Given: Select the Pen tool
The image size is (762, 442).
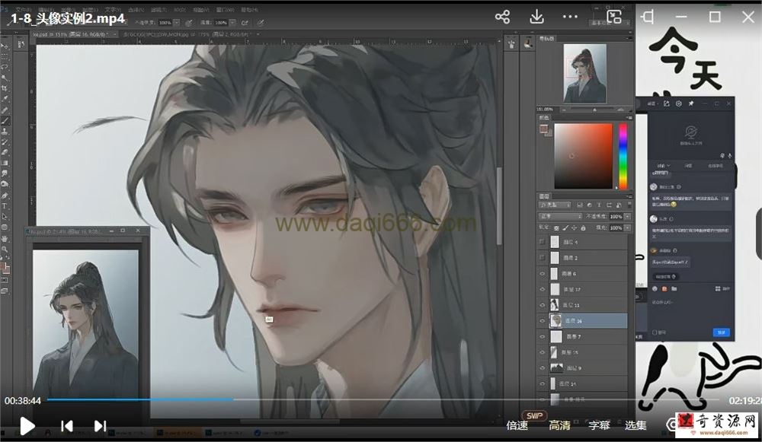Looking at the screenshot, I should (5, 196).
